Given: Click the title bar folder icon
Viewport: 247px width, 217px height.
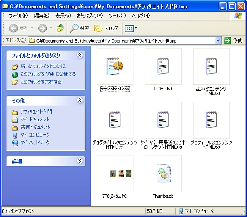Looking at the screenshot, I should coord(5,6).
